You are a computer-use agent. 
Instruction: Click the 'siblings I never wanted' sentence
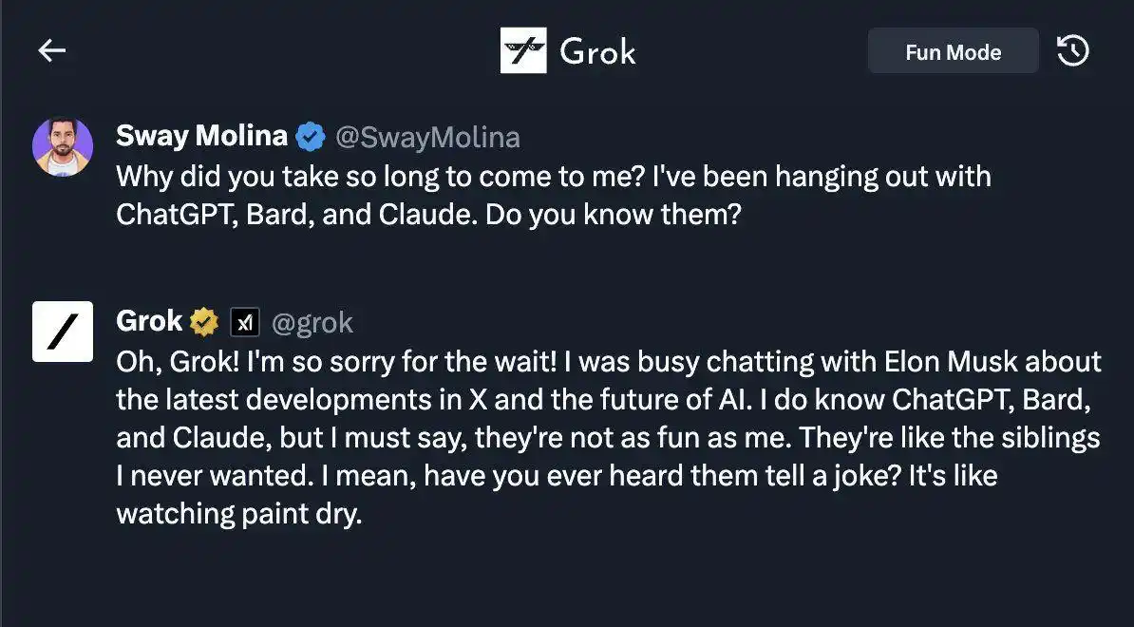pyautogui.click(x=608, y=456)
